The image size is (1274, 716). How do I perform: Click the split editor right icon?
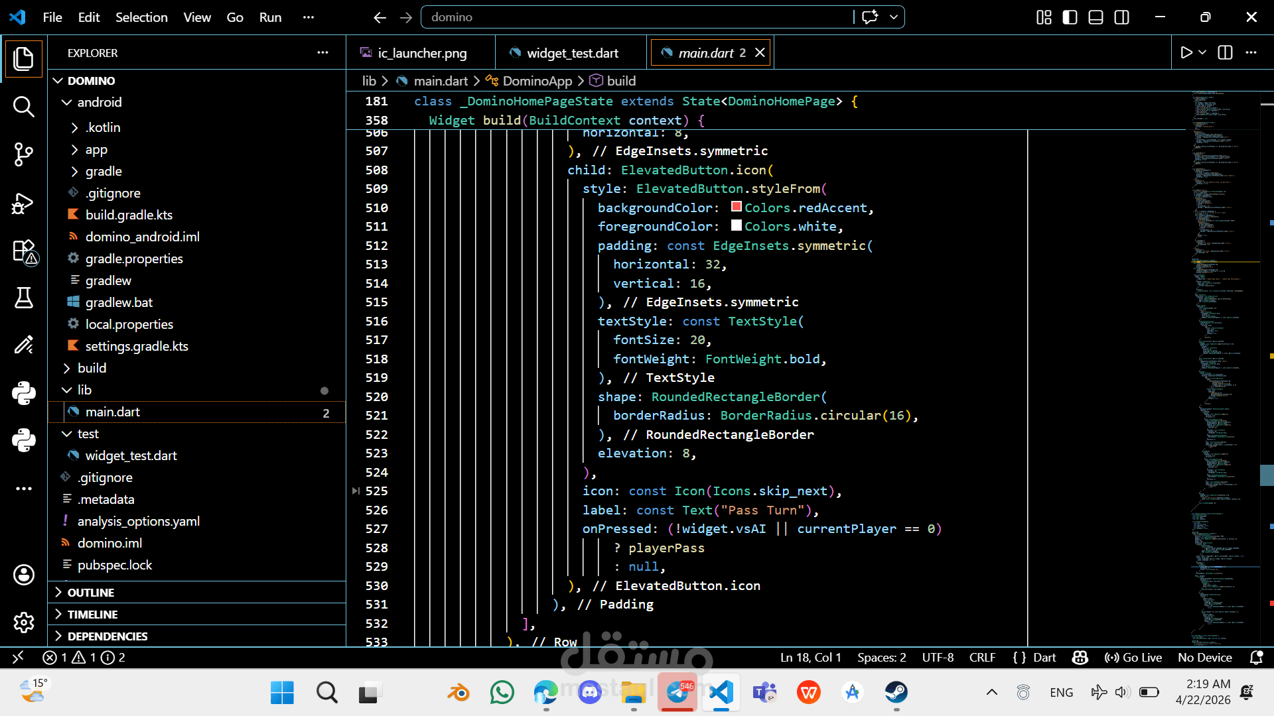pyautogui.click(x=1225, y=52)
